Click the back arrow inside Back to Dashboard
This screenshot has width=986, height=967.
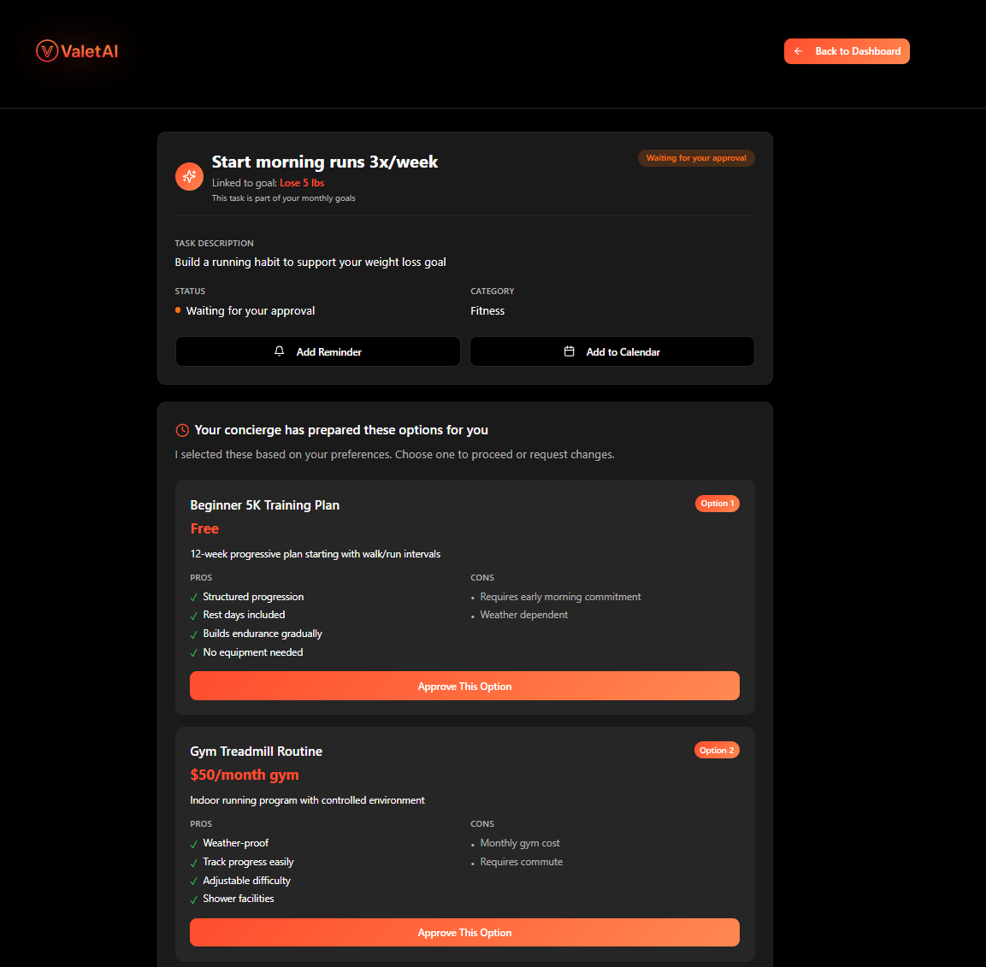coord(799,51)
